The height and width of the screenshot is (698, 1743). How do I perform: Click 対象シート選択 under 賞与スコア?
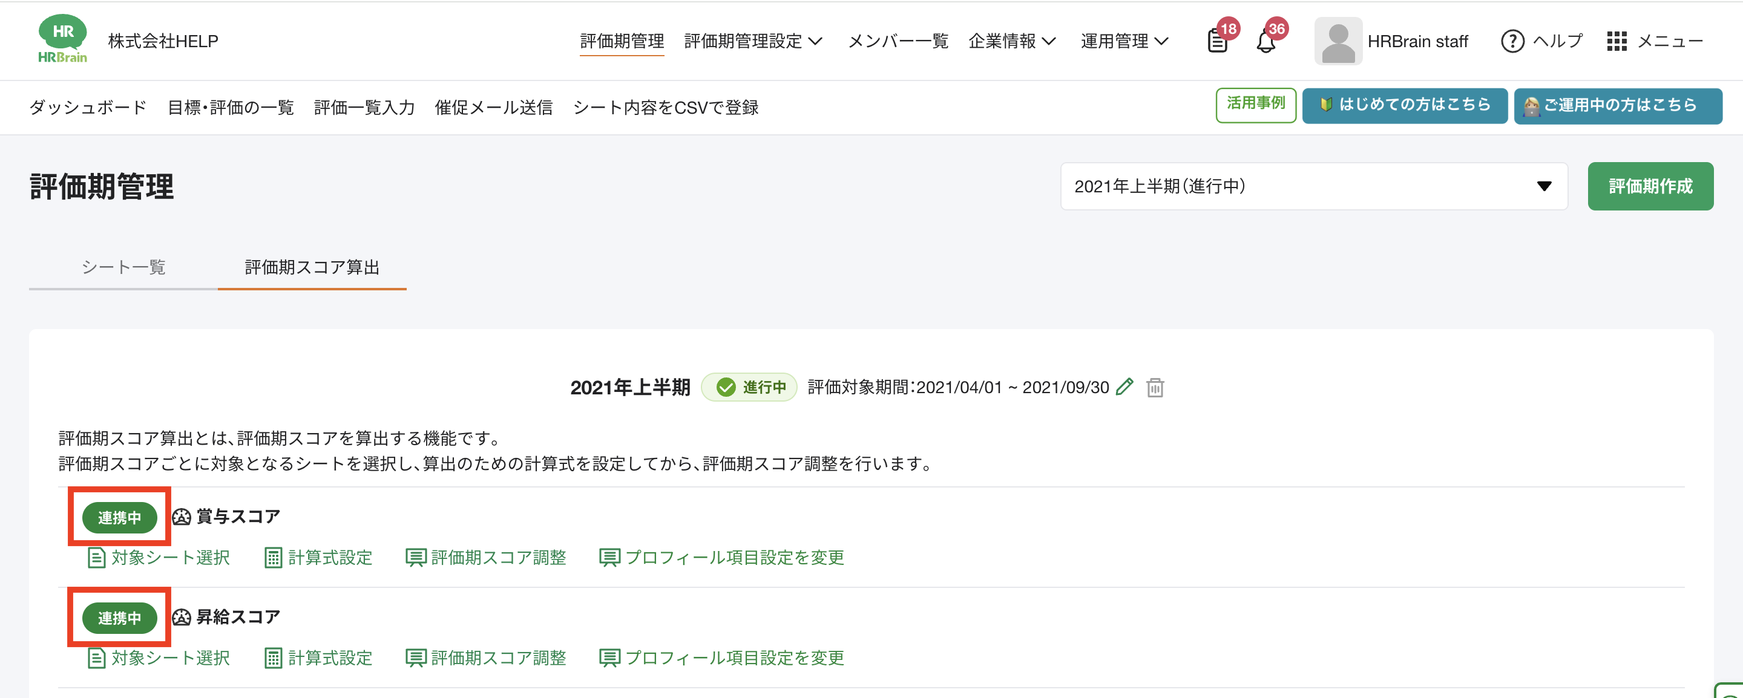[x=160, y=557]
